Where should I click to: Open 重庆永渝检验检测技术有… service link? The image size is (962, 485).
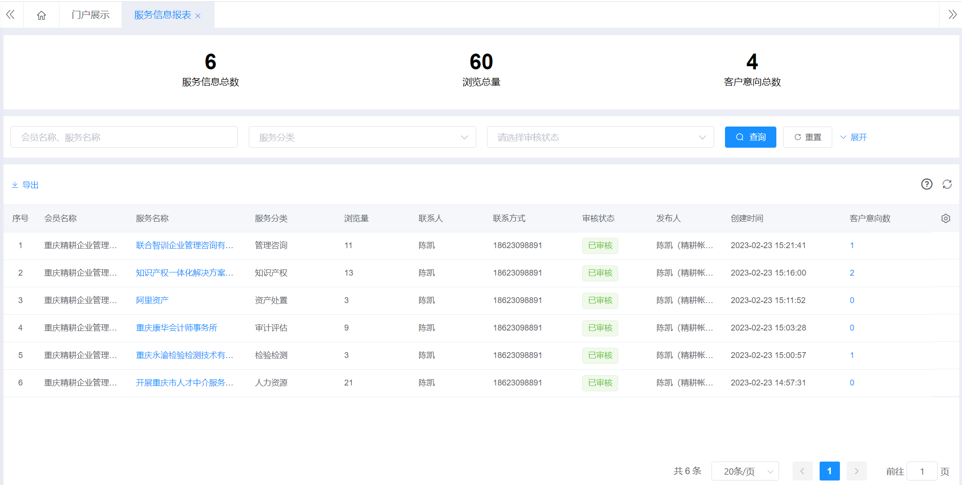[185, 355]
